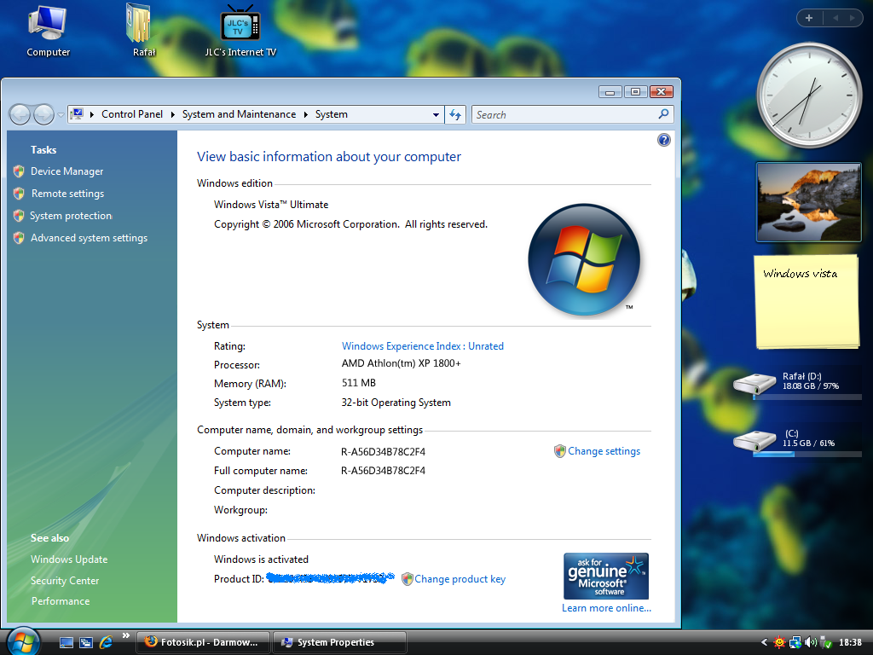
Task: Click the Windows Start orb
Action: (23, 642)
